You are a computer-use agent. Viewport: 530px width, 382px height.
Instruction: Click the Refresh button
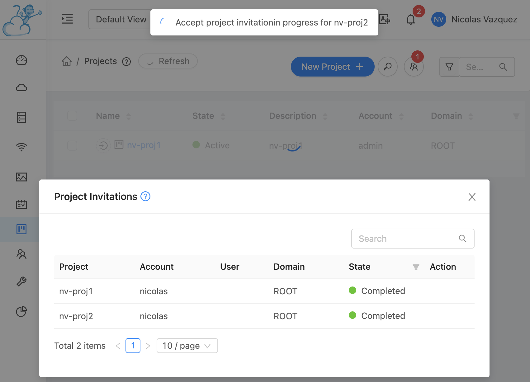coord(168,61)
